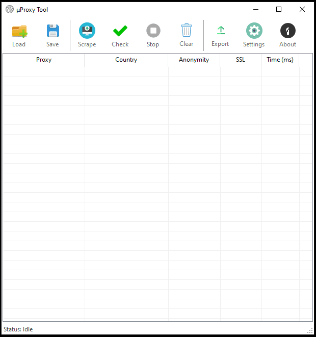Run the green Check icon

(120, 31)
